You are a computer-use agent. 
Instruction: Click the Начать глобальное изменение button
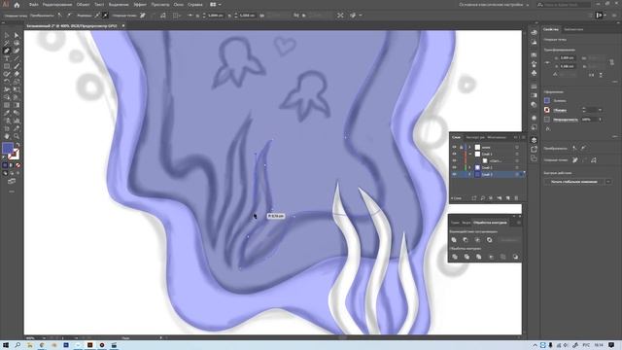click(574, 182)
